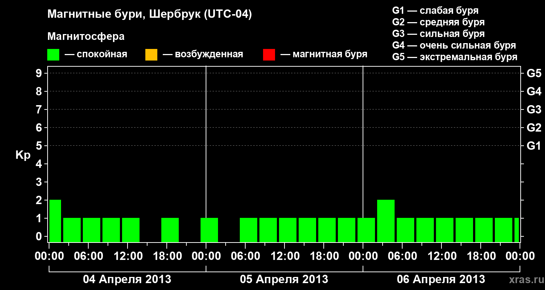Click the red 'магнитная буря' legend swatch
The width and height of the screenshot is (545, 290).
[x=269, y=55]
